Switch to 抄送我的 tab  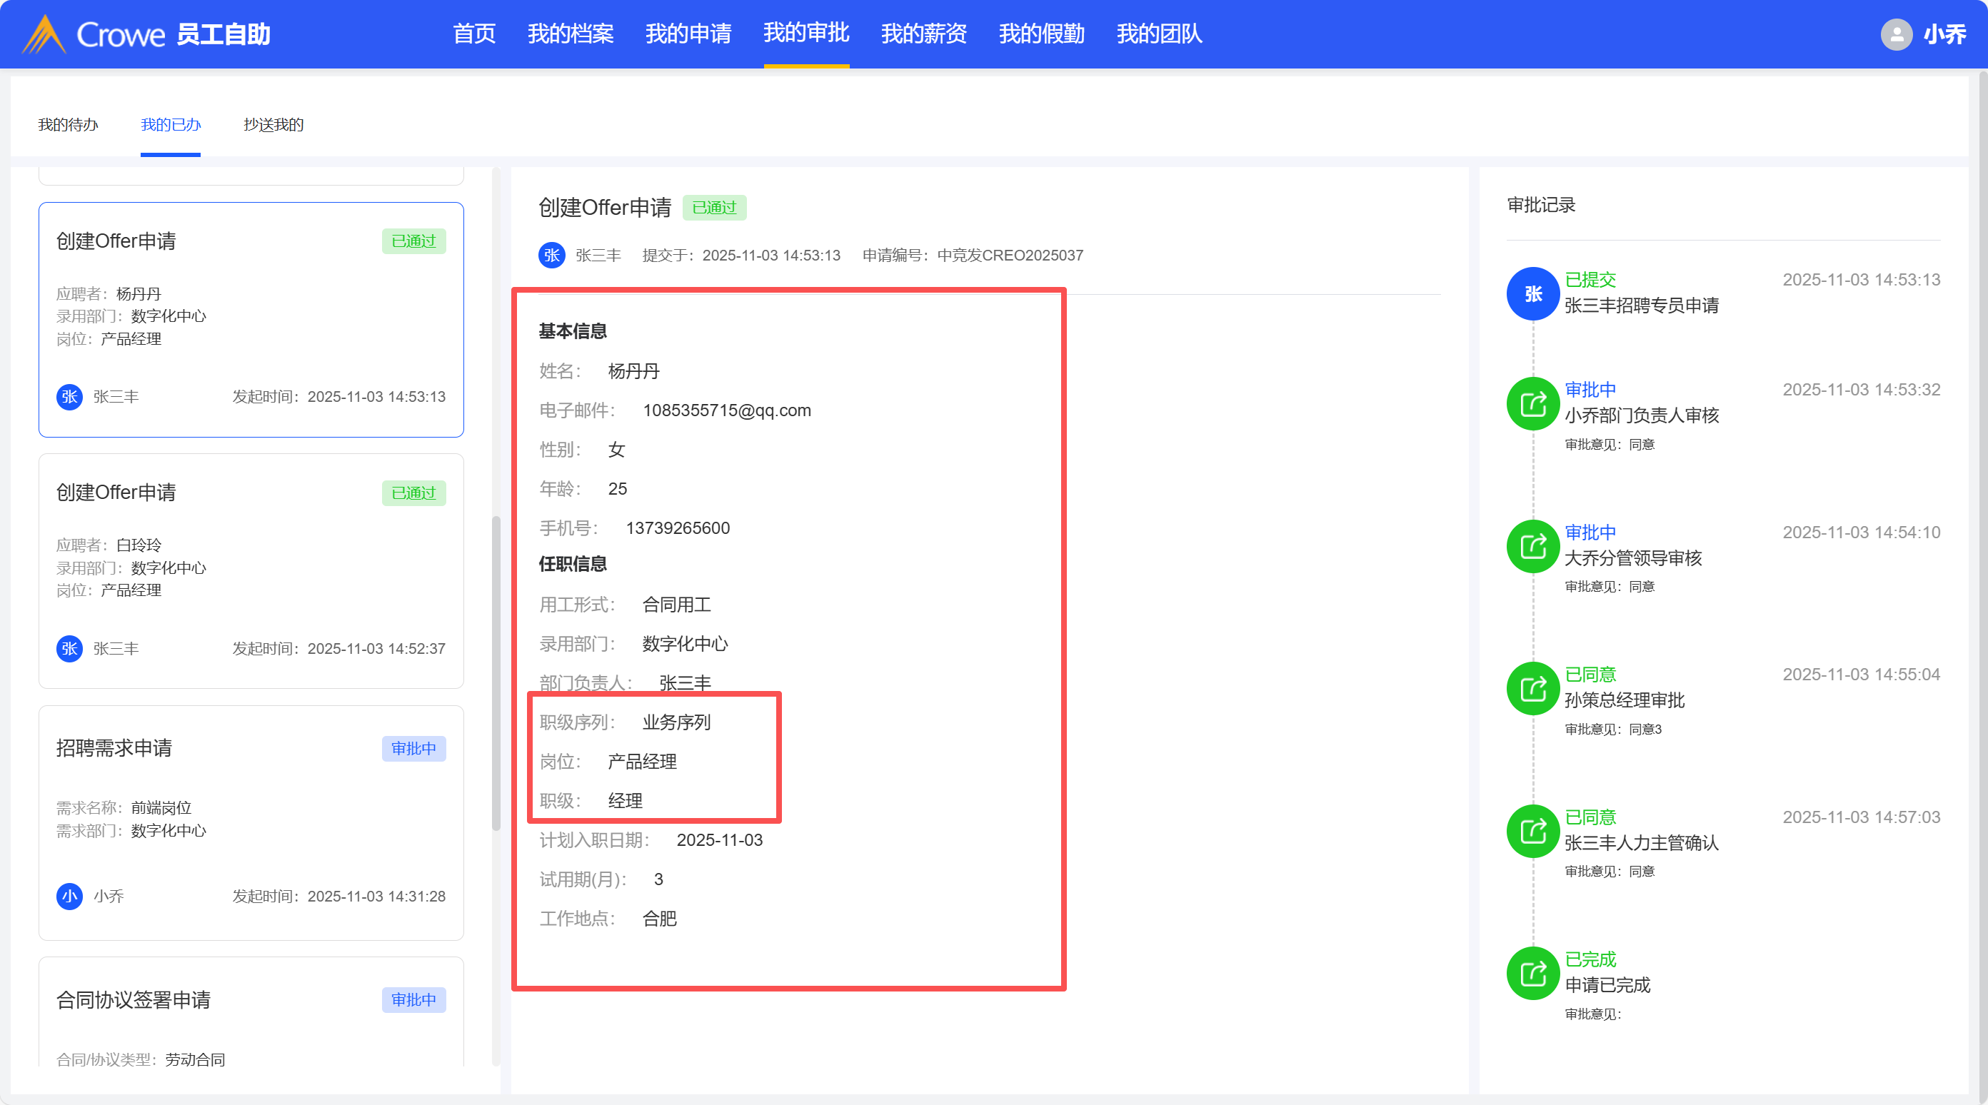pos(273,125)
